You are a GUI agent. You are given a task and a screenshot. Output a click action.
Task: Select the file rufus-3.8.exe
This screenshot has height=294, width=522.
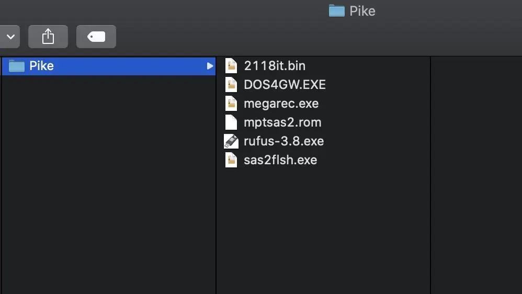[283, 141]
